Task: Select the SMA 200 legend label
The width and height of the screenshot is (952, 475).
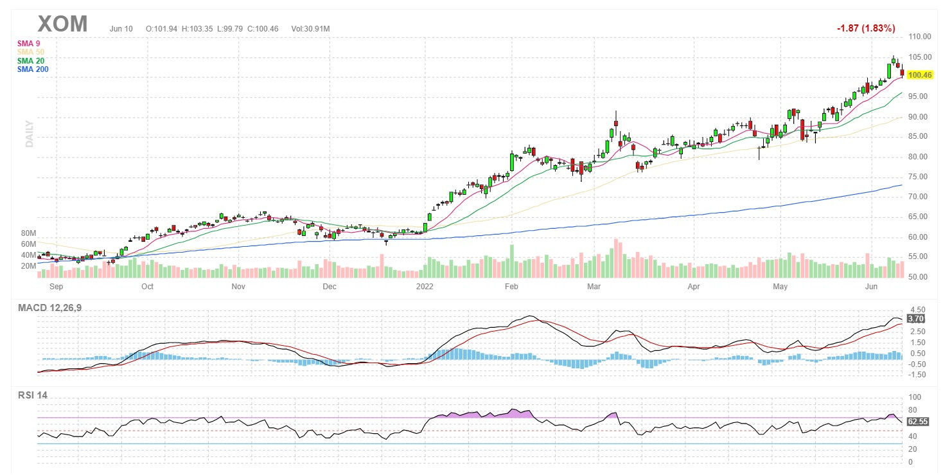Action: 32,69
